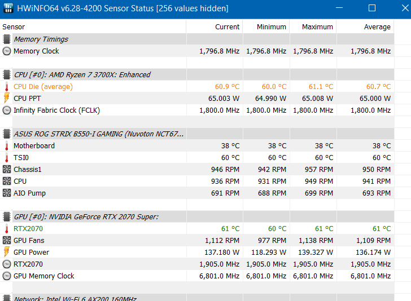Click the CPU Die thermometer icon
The width and height of the screenshot is (411, 301).
click(x=7, y=87)
